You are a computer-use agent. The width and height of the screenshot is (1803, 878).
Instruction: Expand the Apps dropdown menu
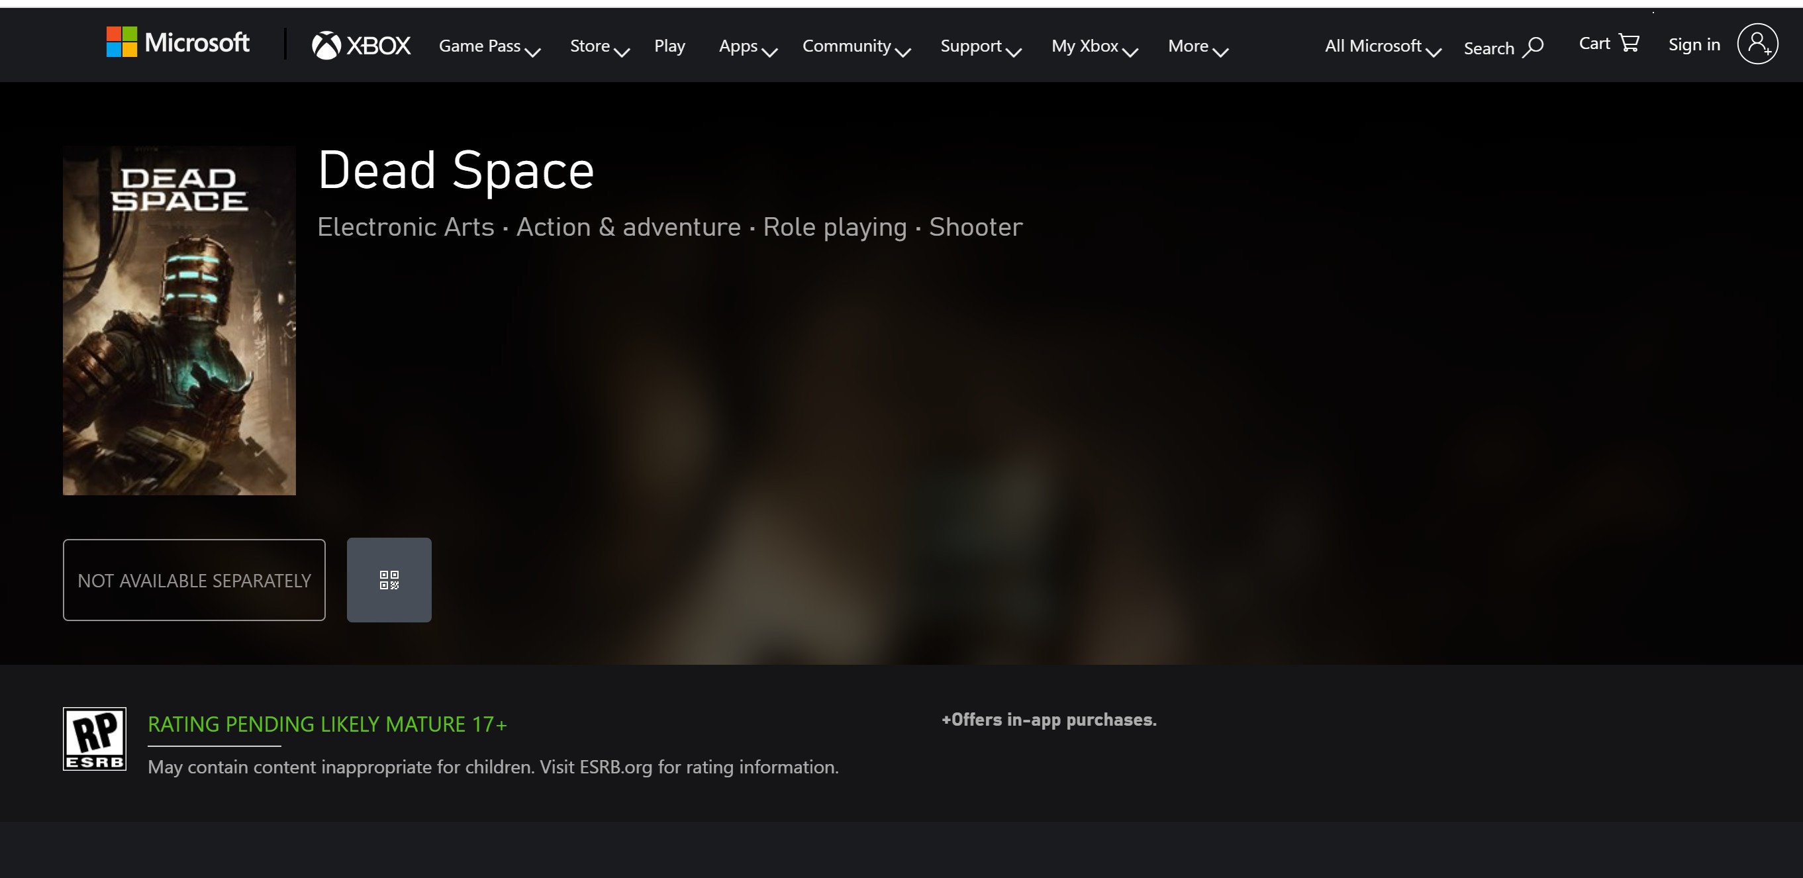tap(745, 46)
